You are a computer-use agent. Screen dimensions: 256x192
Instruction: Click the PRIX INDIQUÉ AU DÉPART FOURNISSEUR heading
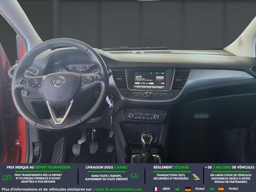(38, 167)
